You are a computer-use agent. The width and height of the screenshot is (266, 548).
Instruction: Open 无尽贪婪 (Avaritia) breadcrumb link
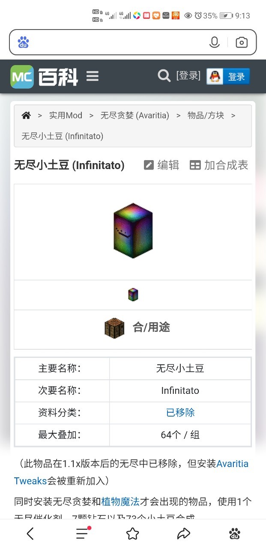coord(135,115)
